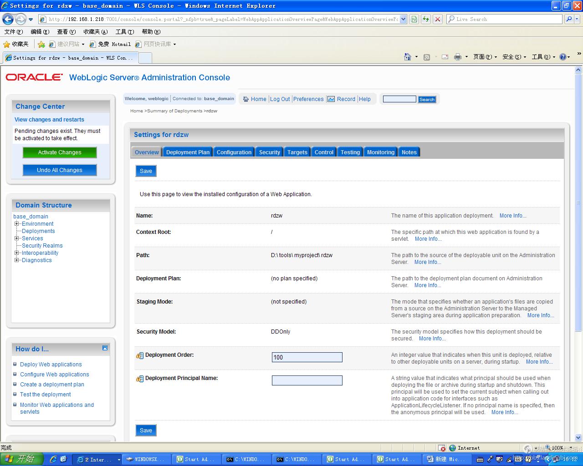
Task: Open View changes and restarts link
Action: point(49,120)
